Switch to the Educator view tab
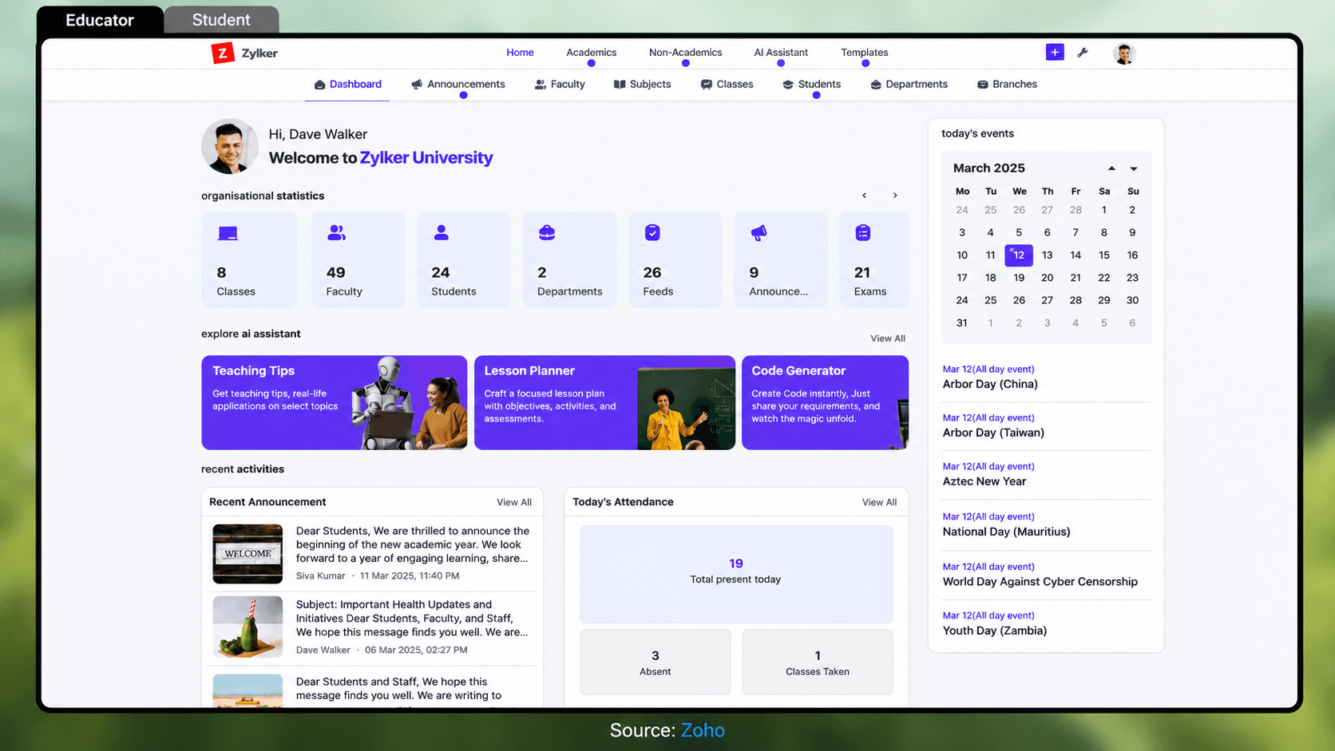The image size is (1335, 751). [x=100, y=20]
